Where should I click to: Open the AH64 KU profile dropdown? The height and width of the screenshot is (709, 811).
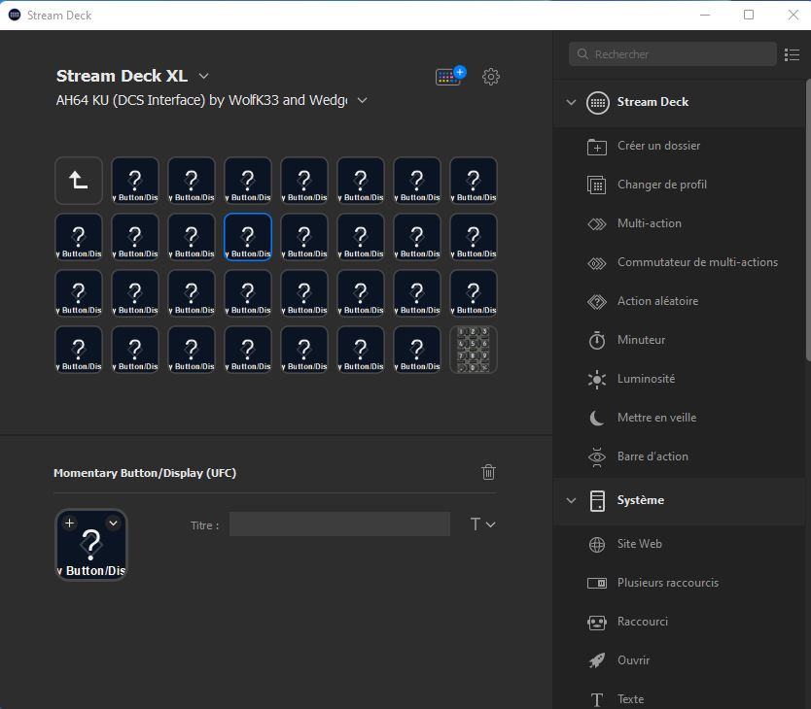[x=363, y=100]
